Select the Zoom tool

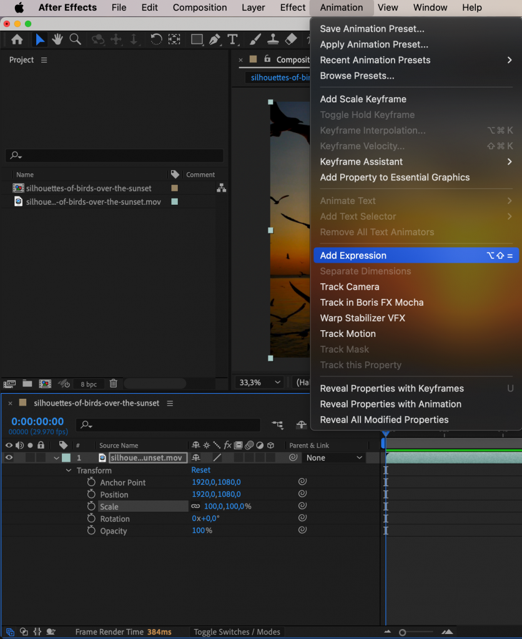tap(75, 39)
